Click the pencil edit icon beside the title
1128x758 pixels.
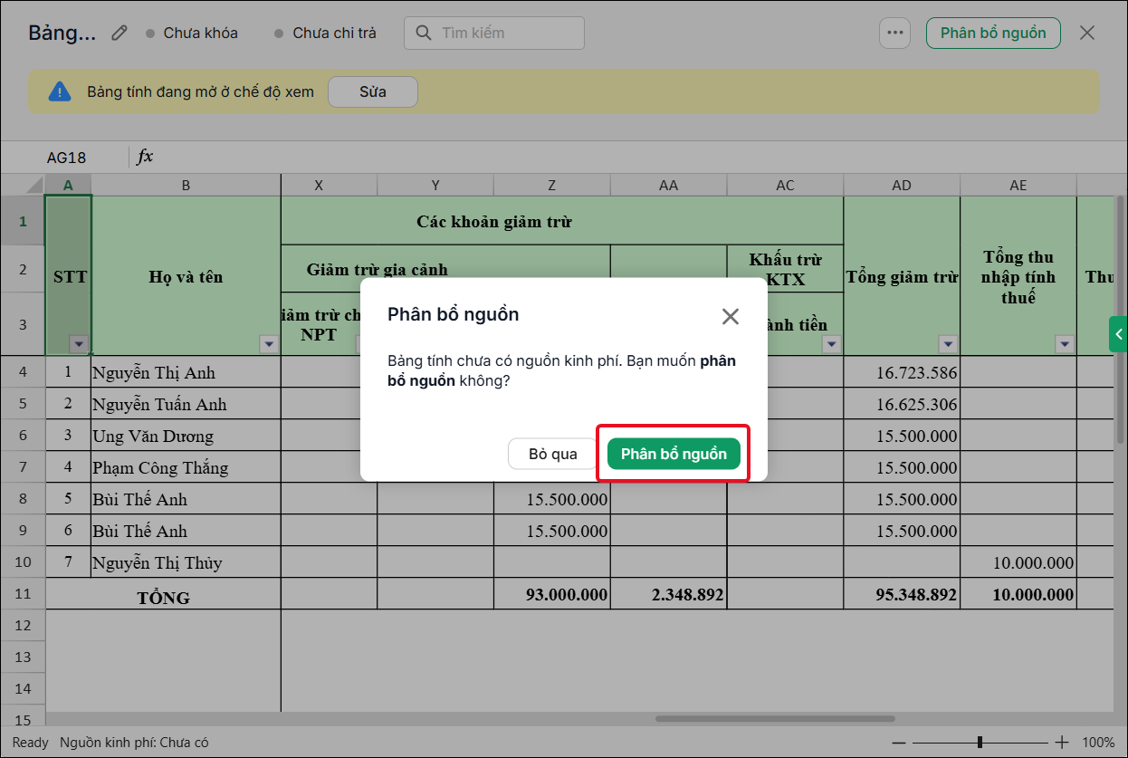click(119, 33)
